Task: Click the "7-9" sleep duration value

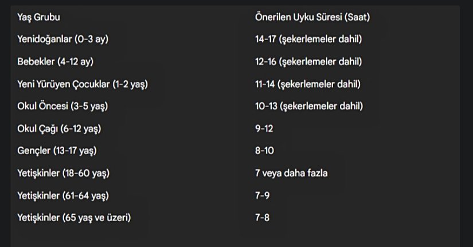Action: 262,195
